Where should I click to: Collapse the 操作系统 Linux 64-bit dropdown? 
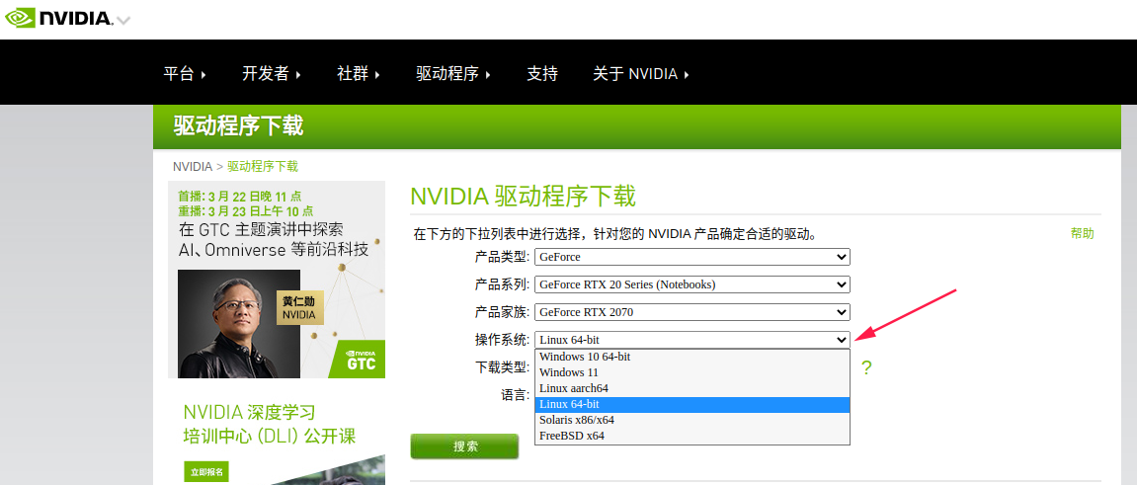691,339
